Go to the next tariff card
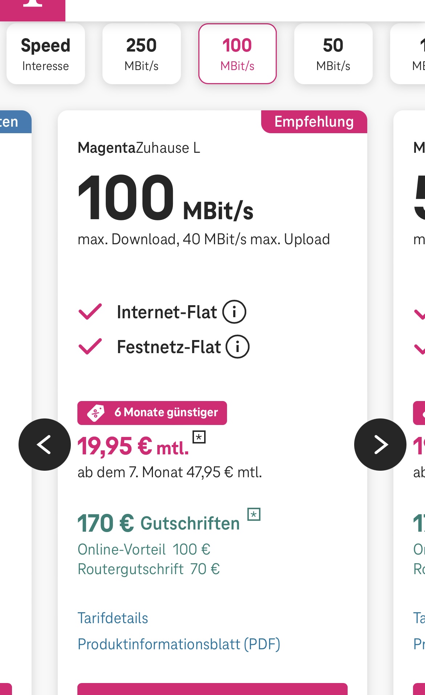Image resolution: width=425 pixels, height=695 pixels. click(380, 445)
